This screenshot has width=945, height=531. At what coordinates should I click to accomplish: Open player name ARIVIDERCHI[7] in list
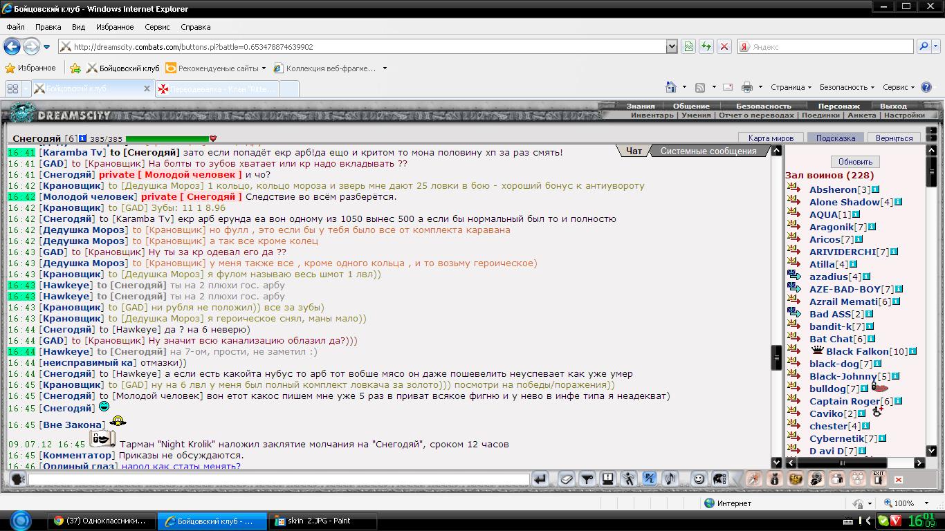(849, 252)
